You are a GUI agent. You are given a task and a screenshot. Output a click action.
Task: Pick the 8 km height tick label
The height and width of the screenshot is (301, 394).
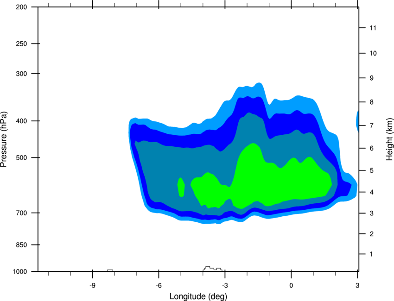[372, 102]
